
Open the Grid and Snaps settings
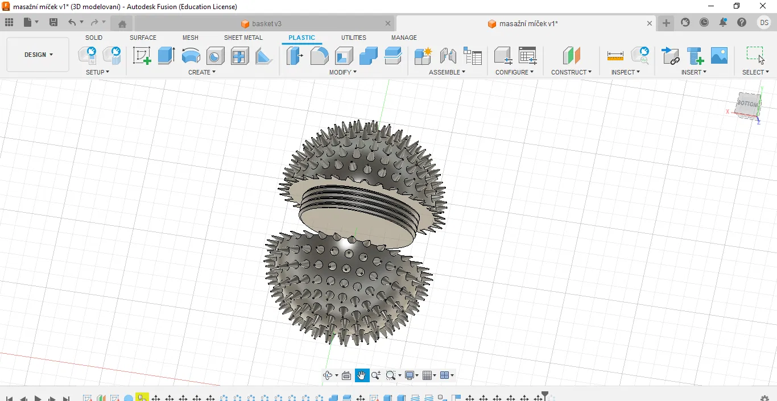tap(429, 375)
